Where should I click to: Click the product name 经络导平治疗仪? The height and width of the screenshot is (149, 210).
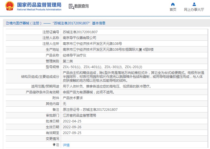point(74,55)
